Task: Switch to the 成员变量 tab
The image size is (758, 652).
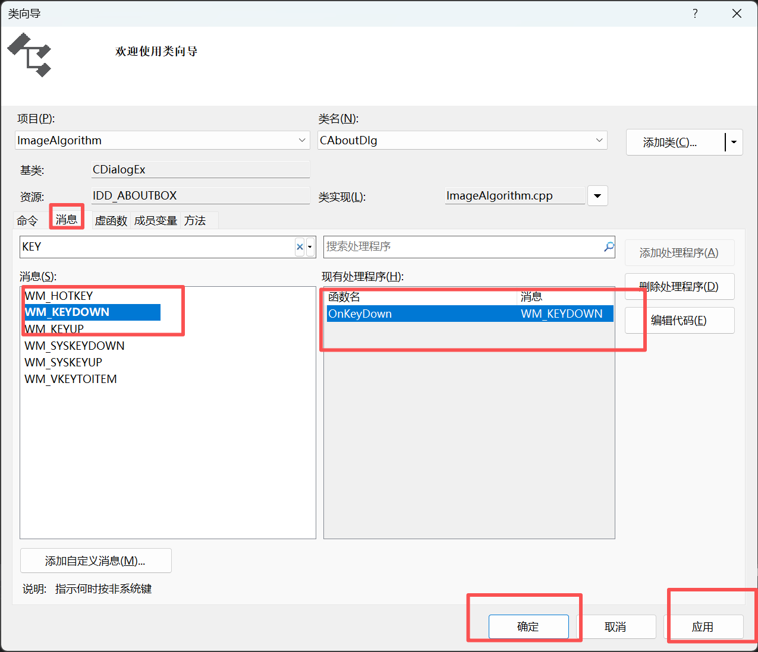Action: click(156, 221)
